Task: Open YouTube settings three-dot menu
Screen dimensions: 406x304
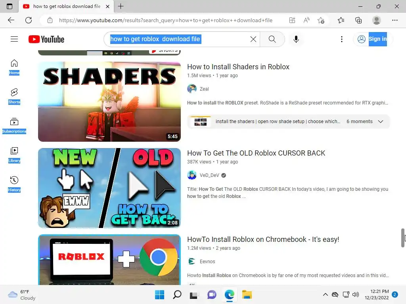Action: tap(341, 39)
